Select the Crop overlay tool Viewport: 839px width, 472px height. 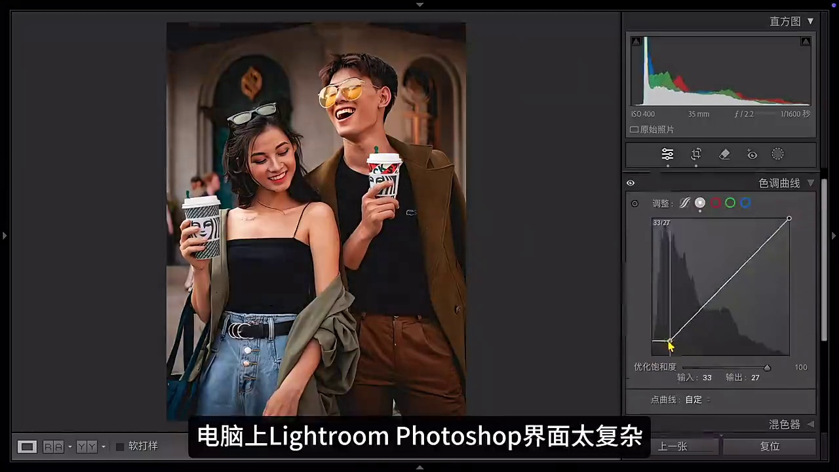[696, 155]
